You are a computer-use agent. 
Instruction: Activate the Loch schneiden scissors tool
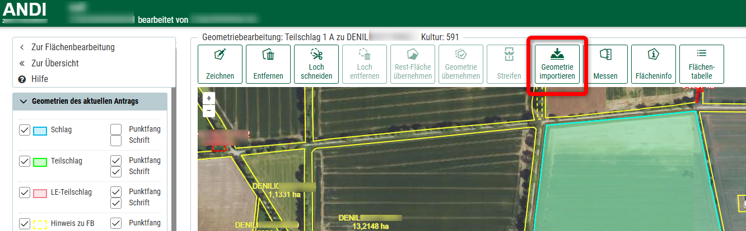click(316, 64)
